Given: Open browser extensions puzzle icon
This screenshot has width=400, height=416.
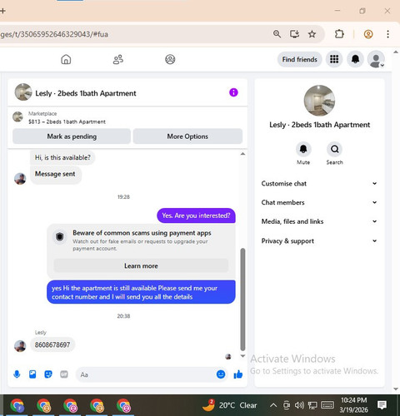Looking at the screenshot, I should tap(339, 34).
